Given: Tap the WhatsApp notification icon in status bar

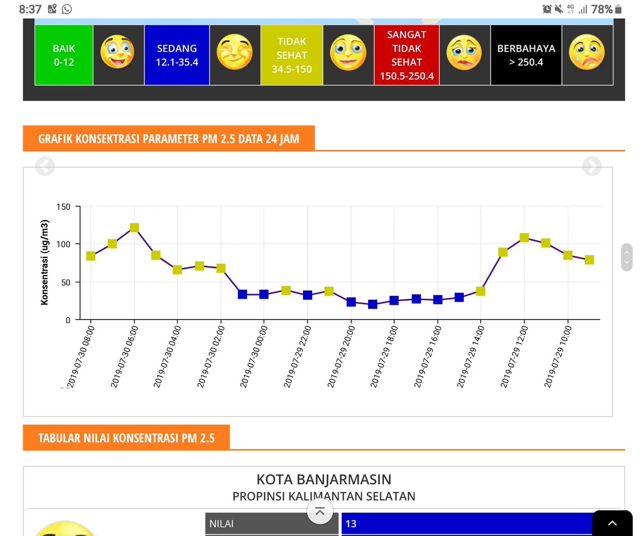Looking at the screenshot, I should click(67, 9).
